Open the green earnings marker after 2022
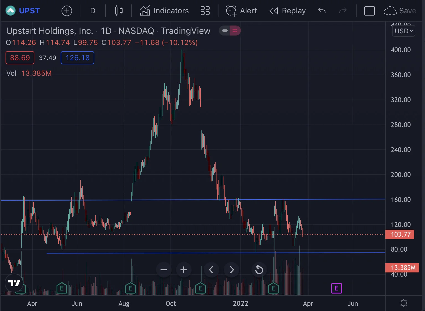 click(x=273, y=288)
